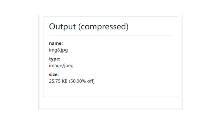Click the KB unit in the size value
Image resolution: width=214 pixels, height=125 pixels.
[x=65, y=81]
